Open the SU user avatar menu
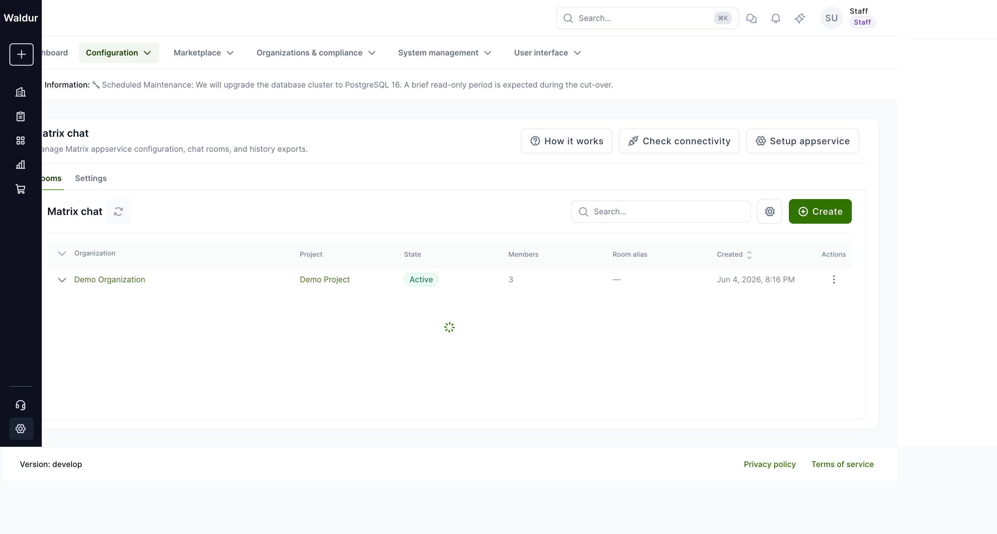The height and width of the screenshot is (534, 997). (831, 18)
